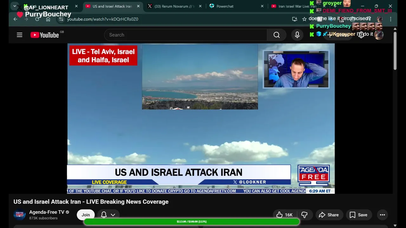This screenshot has height=228, width=406.
Task: Click US AND ISRAEL ATTACK IRAN headline
Action: (x=179, y=172)
